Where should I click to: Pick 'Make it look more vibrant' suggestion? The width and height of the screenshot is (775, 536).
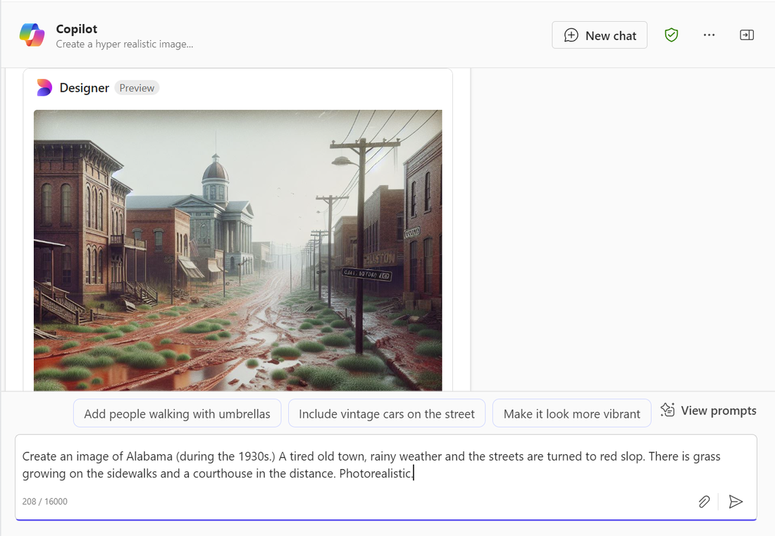click(572, 413)
